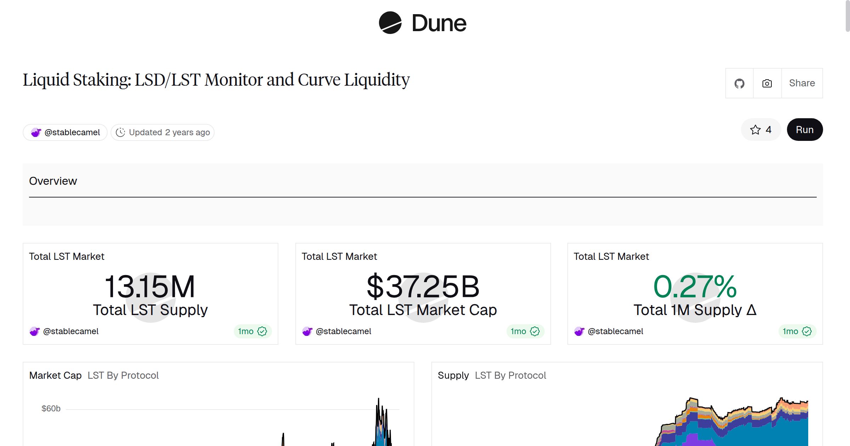Click the 1mo badge on the Market Cap card
The height and width of the screenshot is (446, 850).
525,331
